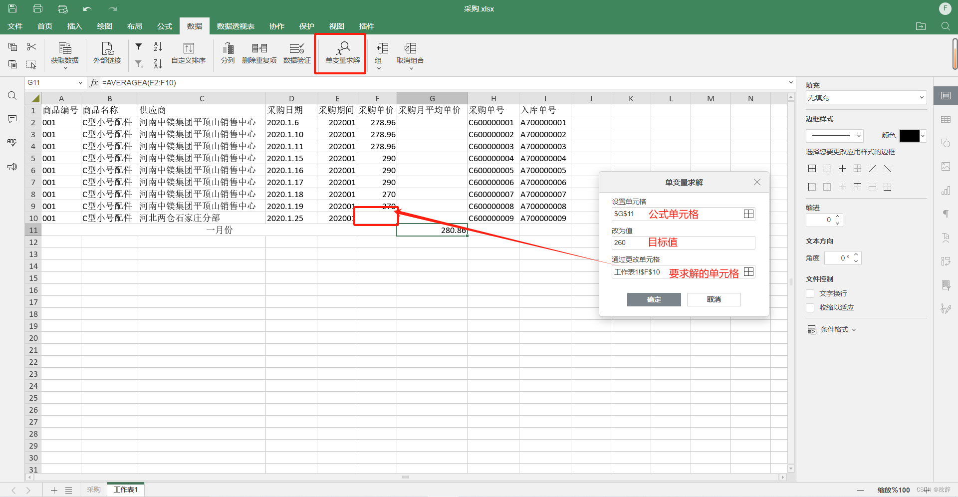The image size is (958, 497).
Task: Clear filter icon with x
Action: pyautogui.click(x=139, y=64)
